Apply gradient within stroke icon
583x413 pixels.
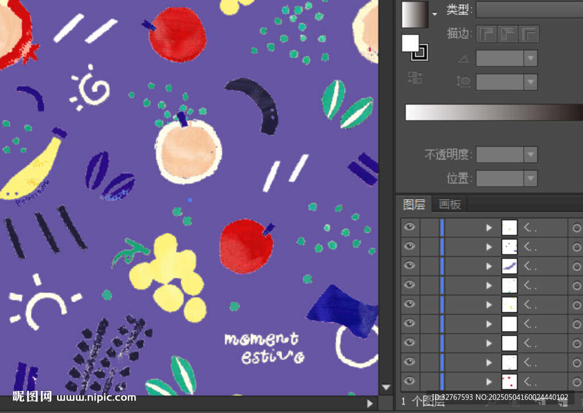tap(486, 34)
